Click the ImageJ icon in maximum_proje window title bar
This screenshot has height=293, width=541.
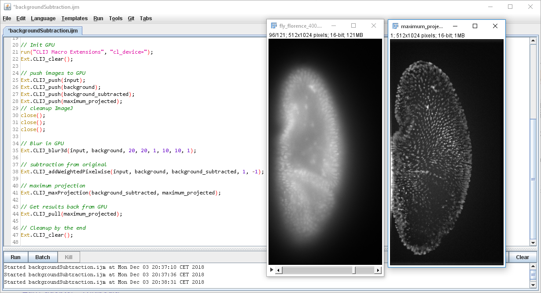[x=396, y=26]
